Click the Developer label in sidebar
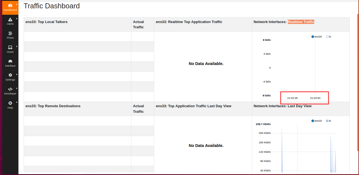 coord(10,94)
